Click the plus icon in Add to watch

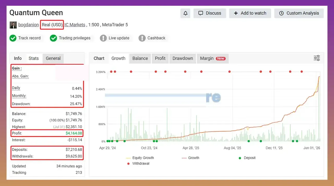click(236, 13)
